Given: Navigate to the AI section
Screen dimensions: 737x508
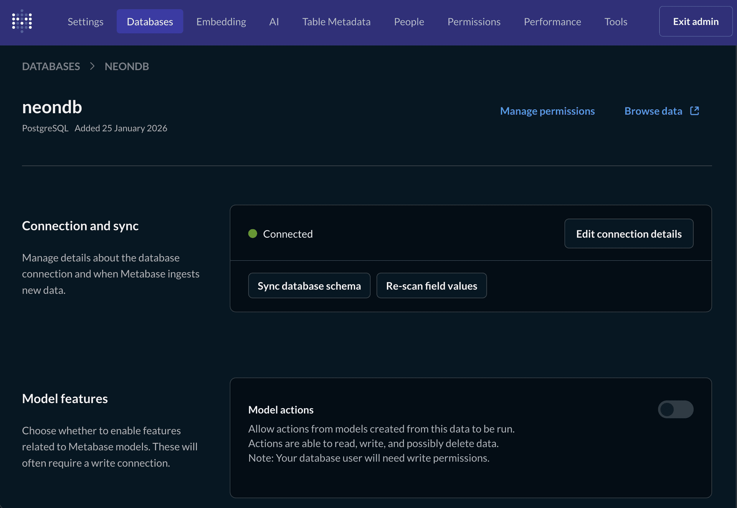Looking at the screenshot, I should coord(274,22).
